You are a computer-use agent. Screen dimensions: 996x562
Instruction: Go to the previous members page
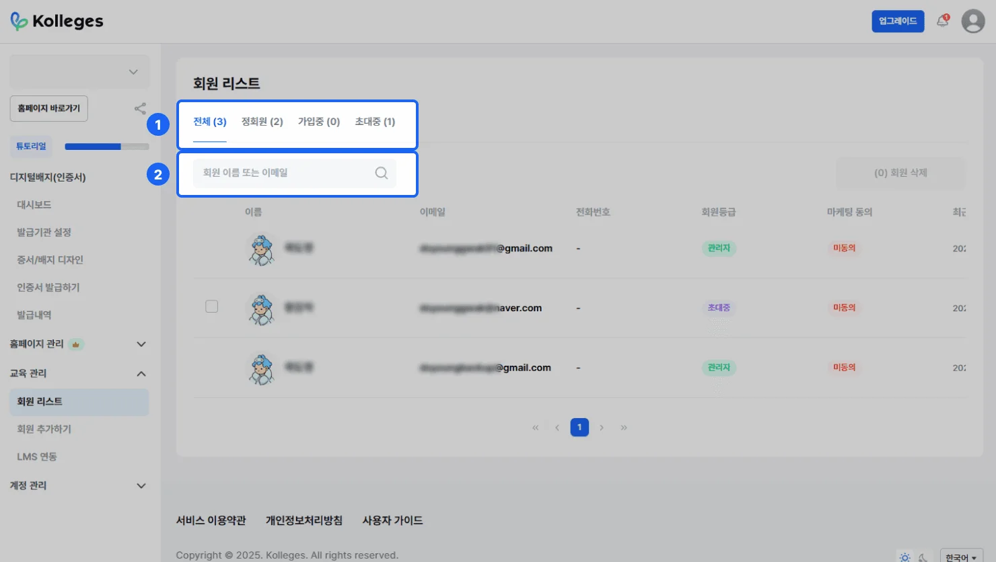(x=557, y=428)
